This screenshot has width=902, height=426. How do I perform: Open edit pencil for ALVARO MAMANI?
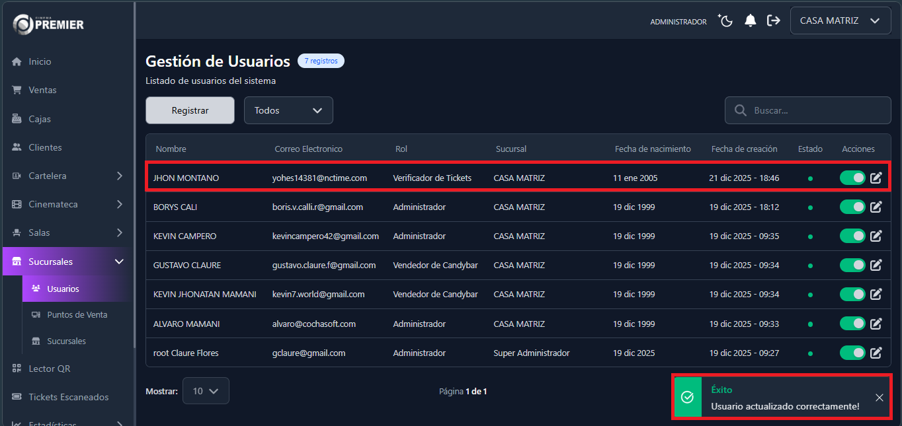876,324
